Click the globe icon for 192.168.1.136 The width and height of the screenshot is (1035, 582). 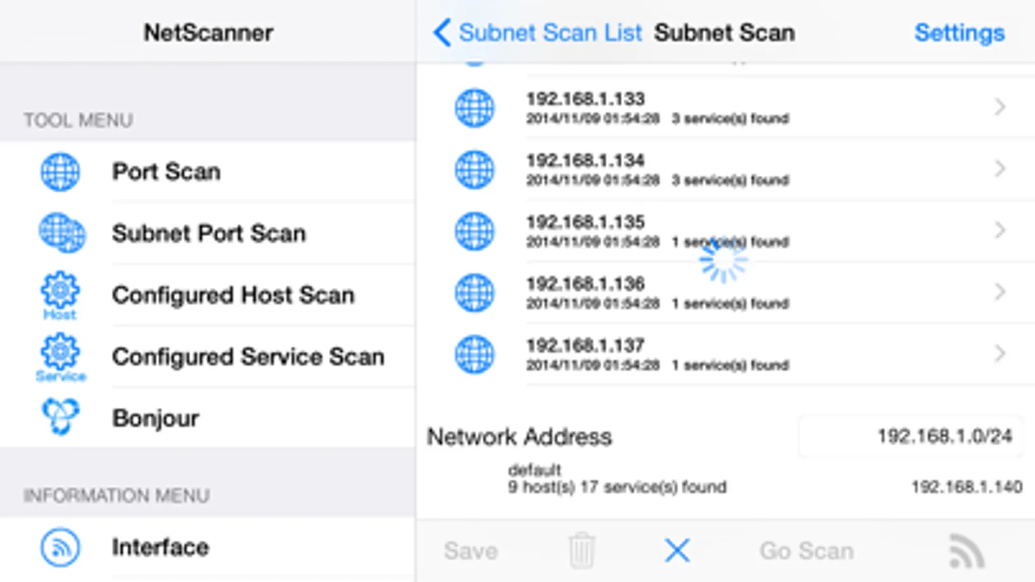click(x=474, y=292)
